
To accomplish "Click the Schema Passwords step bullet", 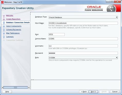I will (4, 30).
